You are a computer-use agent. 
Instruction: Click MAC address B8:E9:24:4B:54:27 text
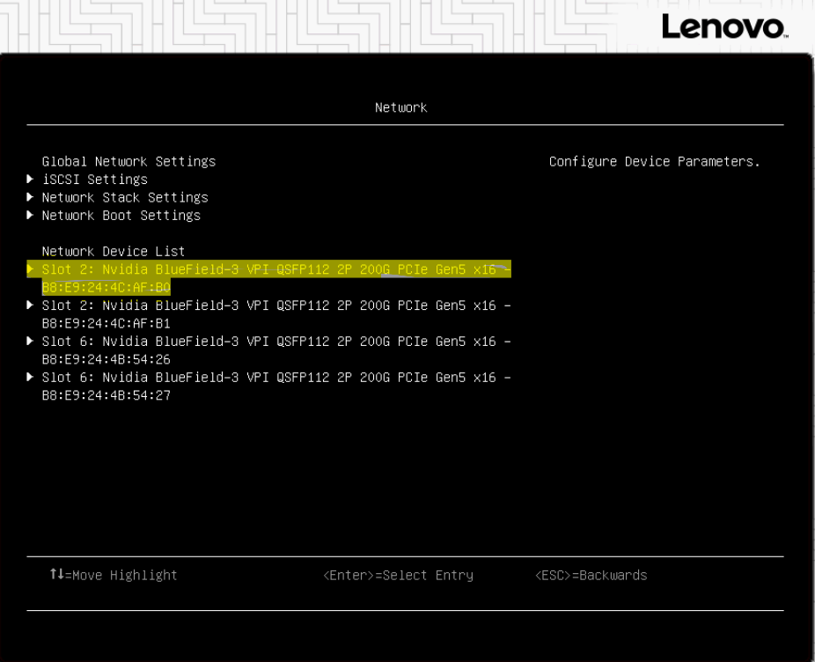pyautogui.click(x=106, y=395)
